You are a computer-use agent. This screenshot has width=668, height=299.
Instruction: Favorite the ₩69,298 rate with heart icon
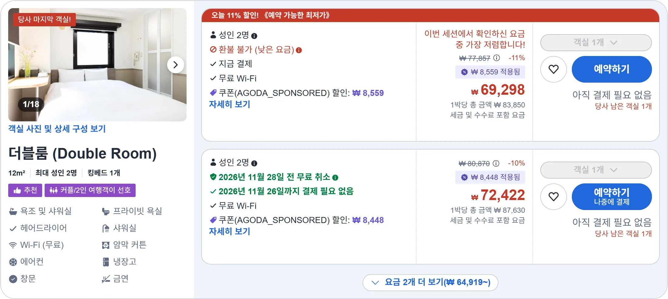[554, 69]
